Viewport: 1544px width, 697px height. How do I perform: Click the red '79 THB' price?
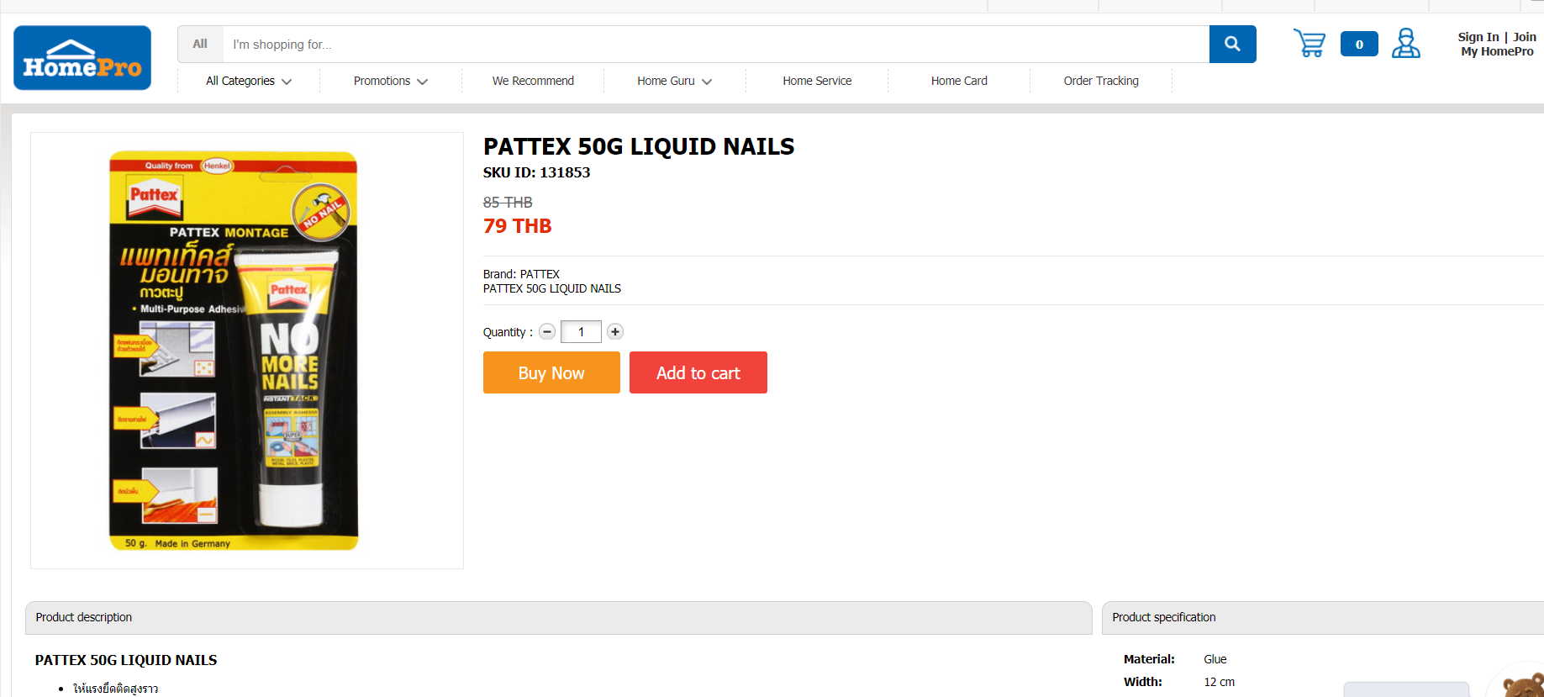click(x=518, y=226)
